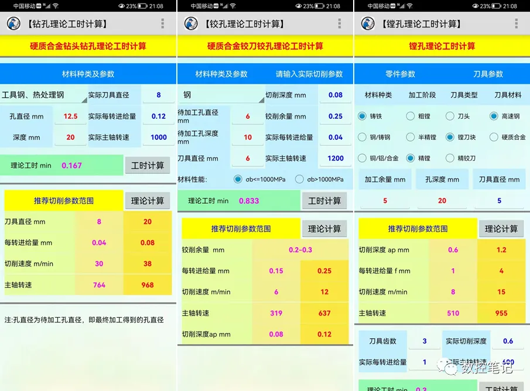Tap 理论计算 in the drilling screen
The width and height of the screenshot is (530, 391).
point(148,201)
